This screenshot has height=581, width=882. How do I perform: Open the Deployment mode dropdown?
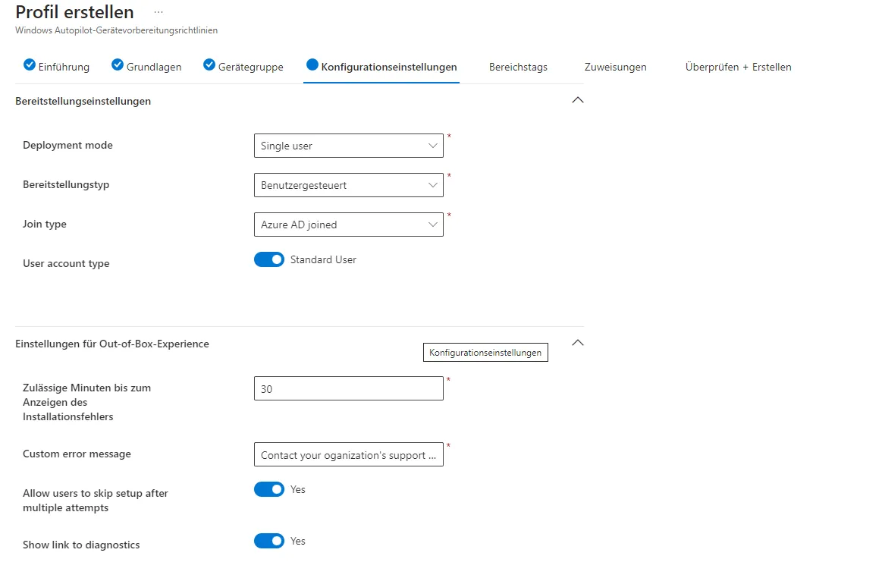(x=348, y=146)
